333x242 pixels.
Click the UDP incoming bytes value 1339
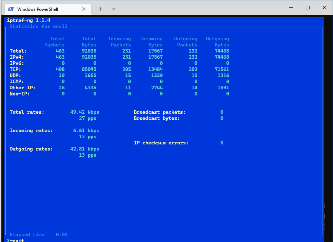[x=157, y=75]
